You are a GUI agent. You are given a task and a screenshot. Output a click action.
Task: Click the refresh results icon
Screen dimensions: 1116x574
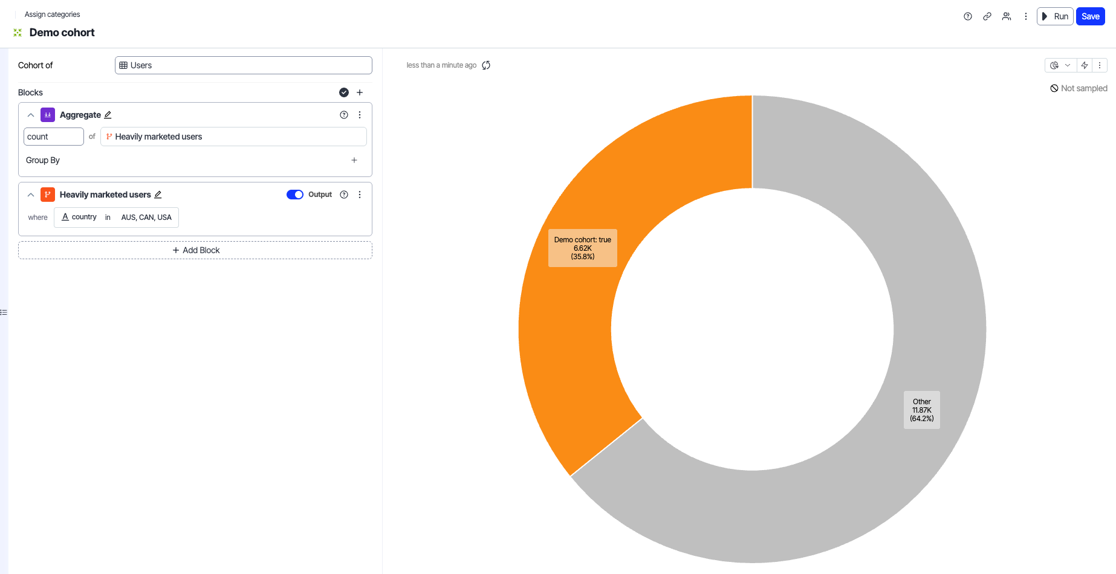pos(486,65)
